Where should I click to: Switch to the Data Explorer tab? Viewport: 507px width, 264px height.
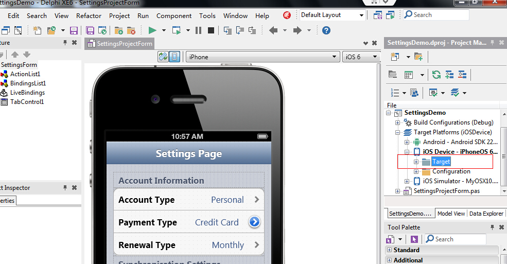coord(486,214)
